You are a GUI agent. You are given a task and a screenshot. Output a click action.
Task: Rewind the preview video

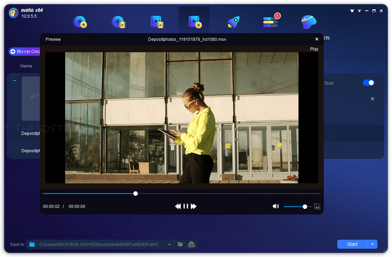(178, 206)
